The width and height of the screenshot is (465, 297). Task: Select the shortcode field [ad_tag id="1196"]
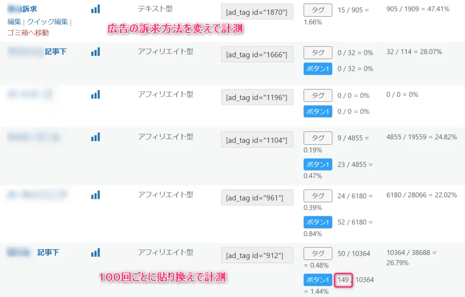pyautogui.click(x=257, y=97)
